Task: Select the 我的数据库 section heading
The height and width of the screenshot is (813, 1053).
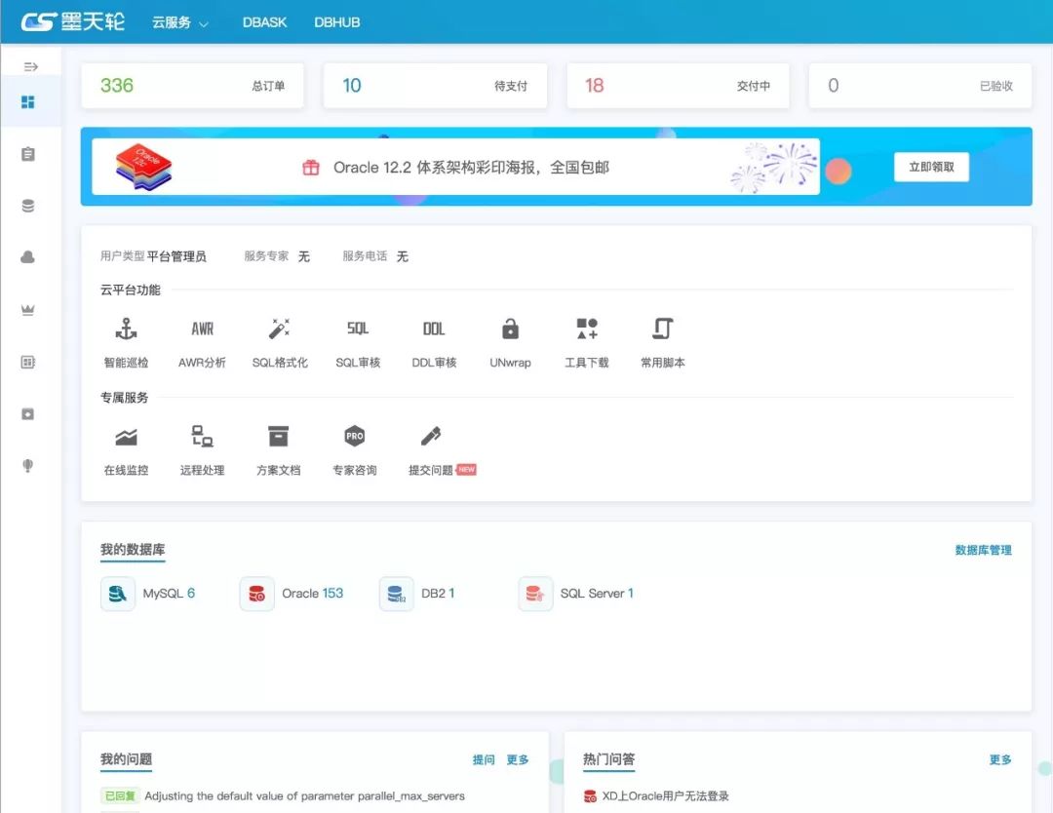Action: 133,549
